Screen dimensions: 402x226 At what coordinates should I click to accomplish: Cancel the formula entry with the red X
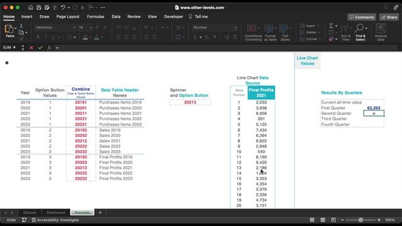(31, 48)
